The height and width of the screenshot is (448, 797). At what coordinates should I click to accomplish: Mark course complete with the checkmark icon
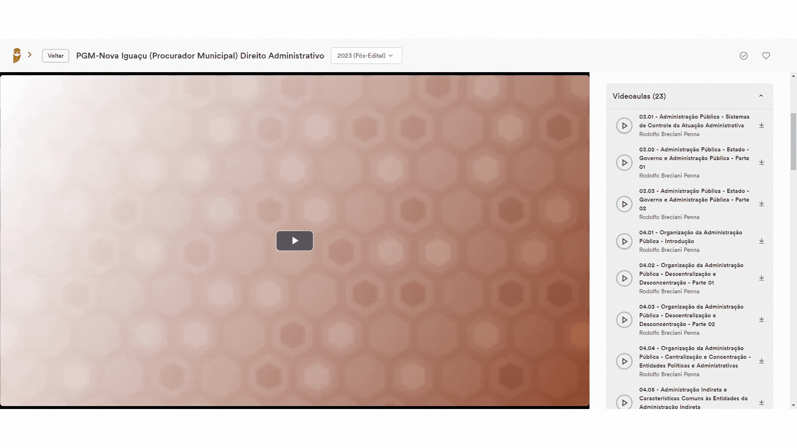point(743,56)
